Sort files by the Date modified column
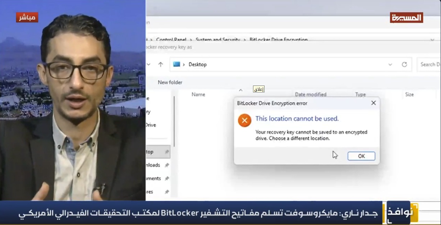Image resolution: width=441 pixels, height=225 pixels. [x=311, y=95]
